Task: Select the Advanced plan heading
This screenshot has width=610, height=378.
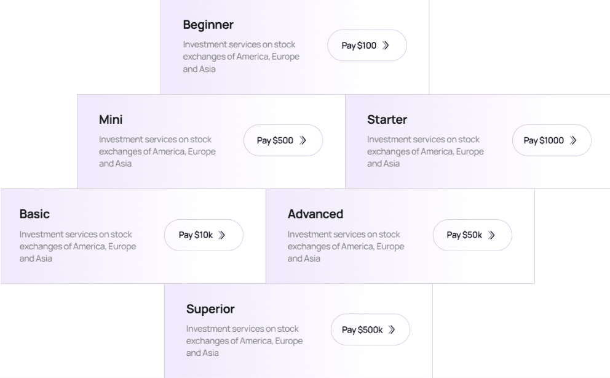Action: [x=315, y=214]
